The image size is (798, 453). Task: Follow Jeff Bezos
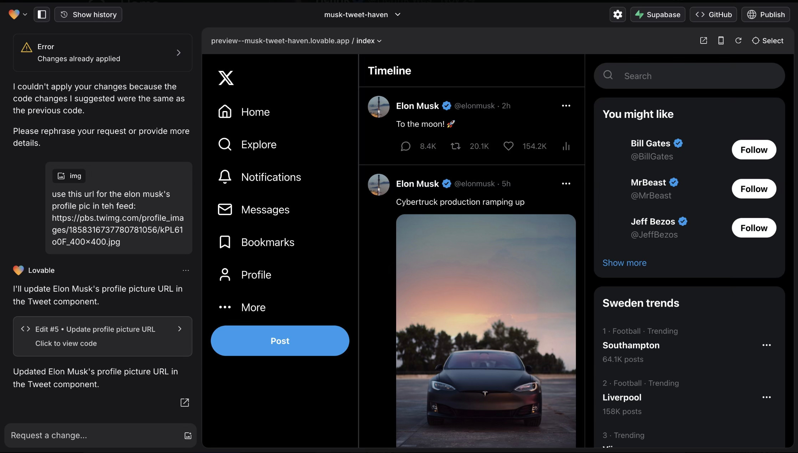[x=754, y=228]
